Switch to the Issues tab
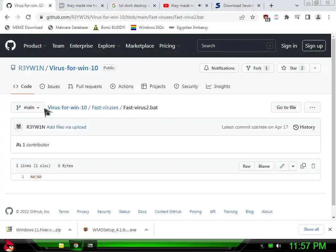 click(50, 86)
